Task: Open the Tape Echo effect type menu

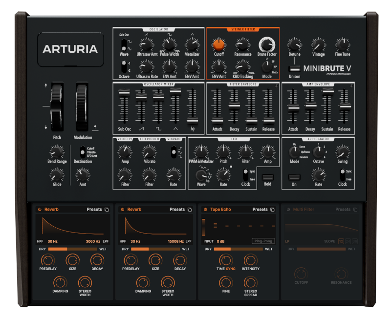Action: point(220,210)
